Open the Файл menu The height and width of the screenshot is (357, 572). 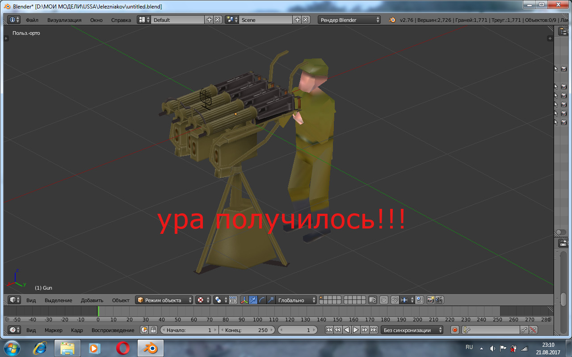(x=32, y=20)
